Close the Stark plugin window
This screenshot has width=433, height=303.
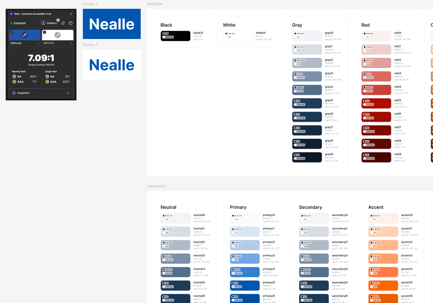coord(71,14)
